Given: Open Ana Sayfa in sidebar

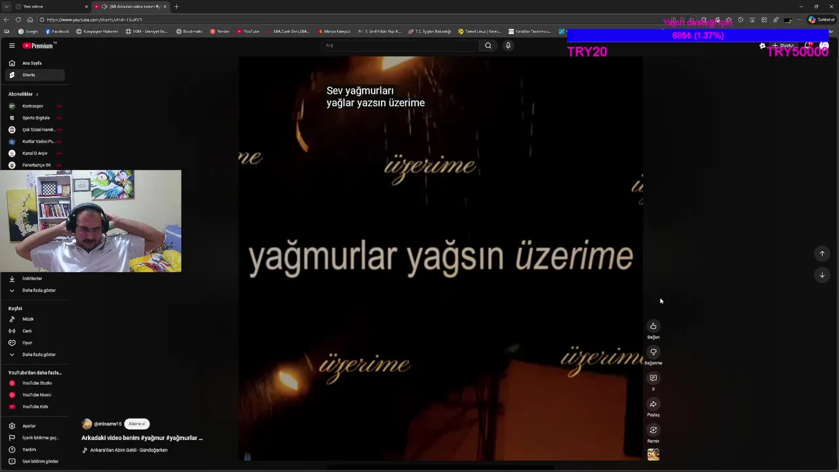Looking at the screenshot, I should [x=34, y=63].
